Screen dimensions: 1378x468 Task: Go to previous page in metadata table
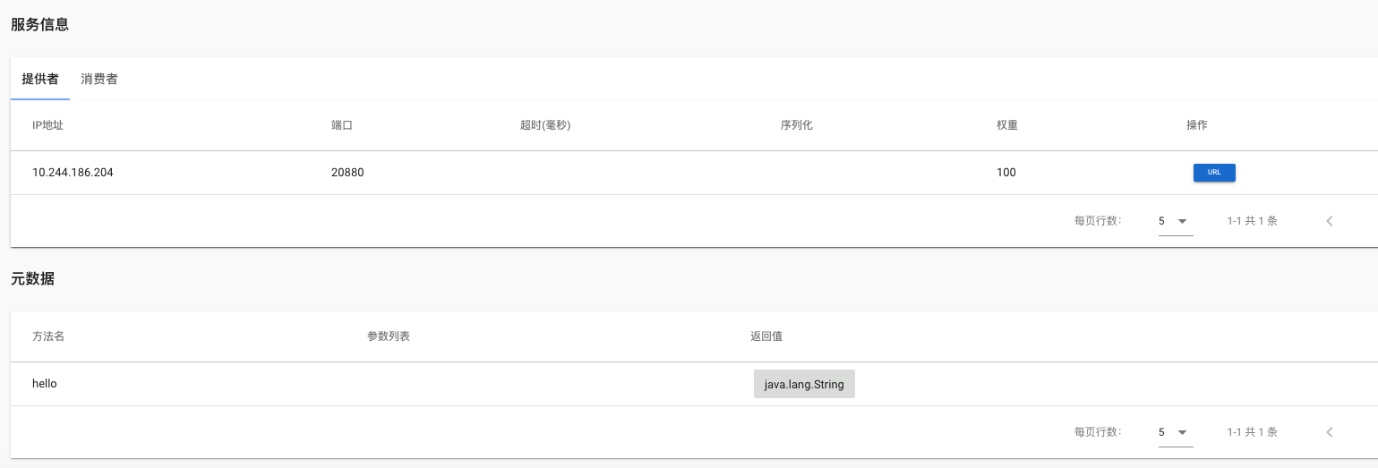pos(1330,432)
